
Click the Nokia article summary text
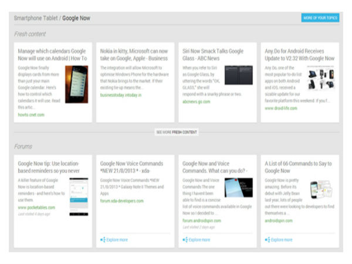point(134,77)
